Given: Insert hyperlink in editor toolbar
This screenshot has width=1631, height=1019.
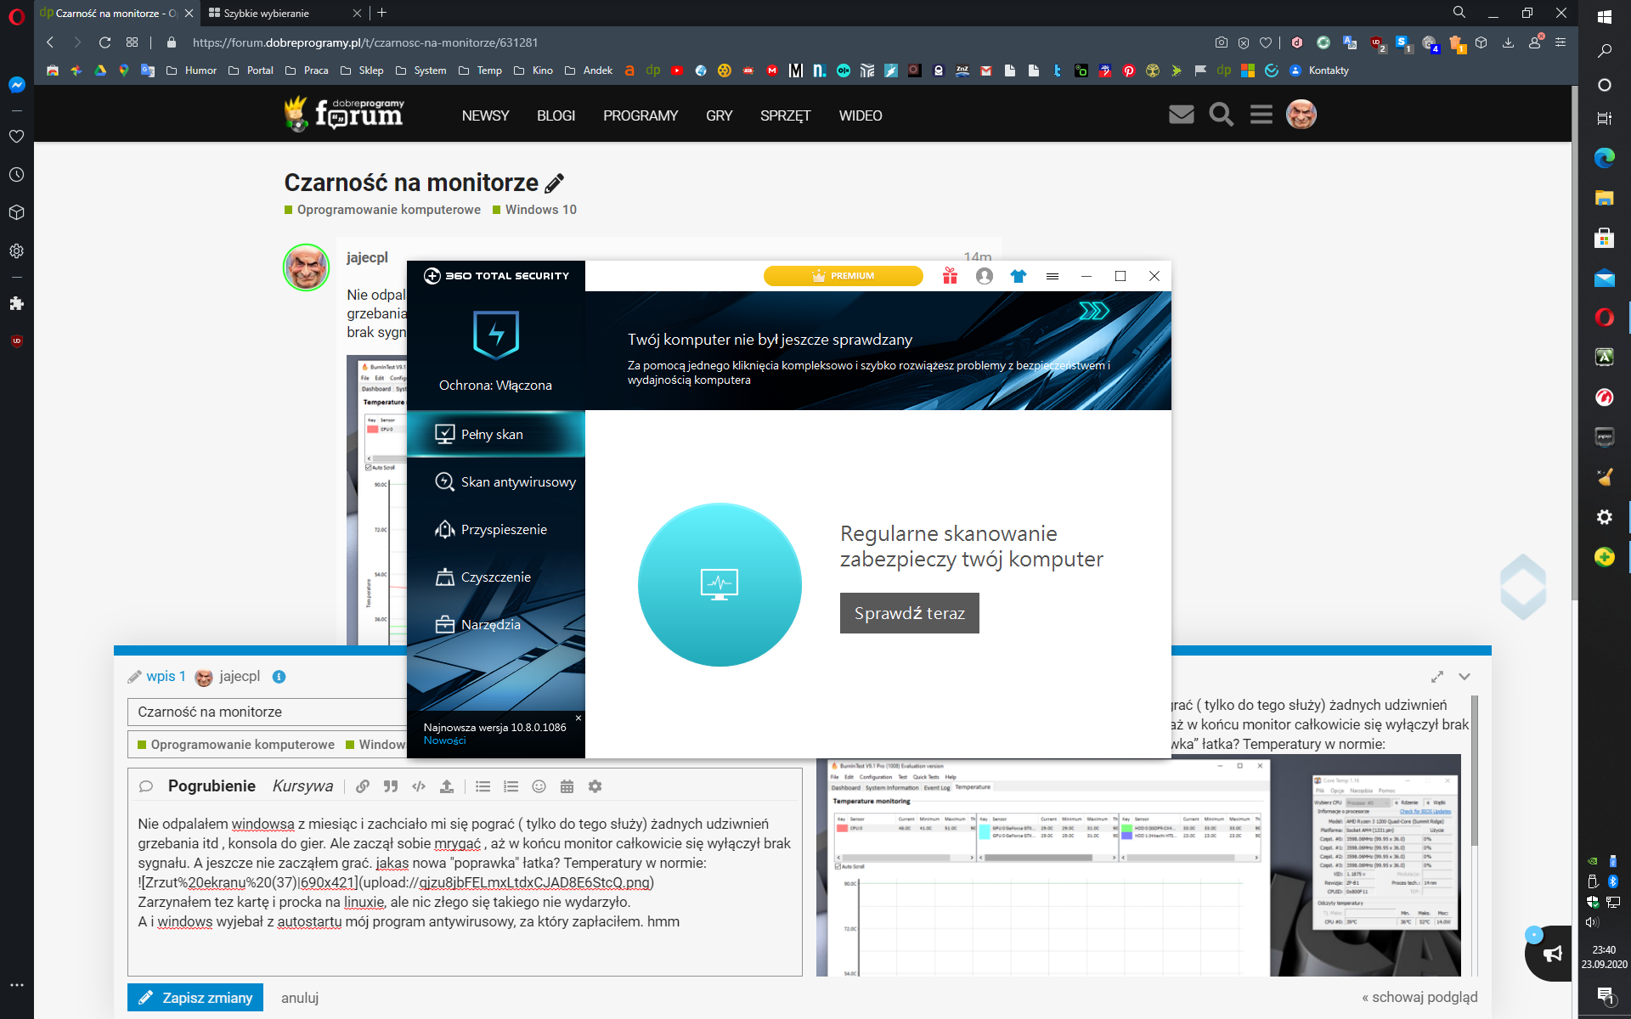Looking at the screenshot, I should coord(363,786).
